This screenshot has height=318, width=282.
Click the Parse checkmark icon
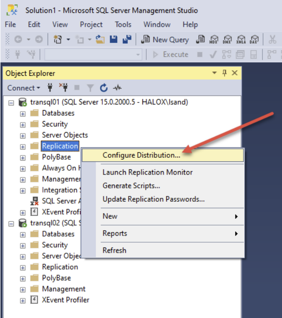click(x=213, y=54)
